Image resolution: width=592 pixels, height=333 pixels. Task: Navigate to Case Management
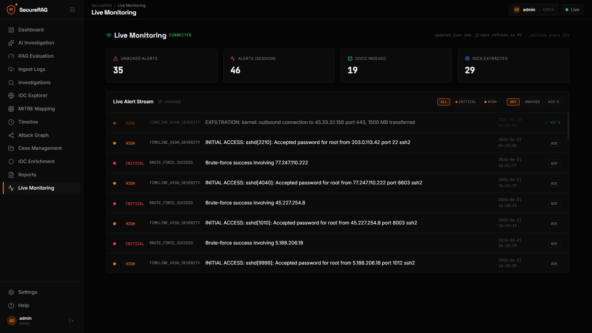[41, 148]
